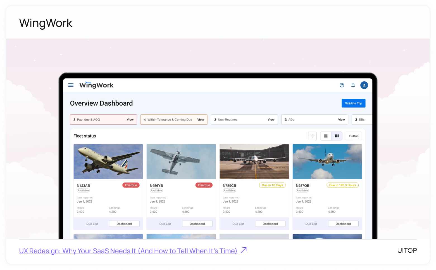436x270 pixels.
Task: Click the Due in 120.3 Hours badge
Action: point(342,185)
